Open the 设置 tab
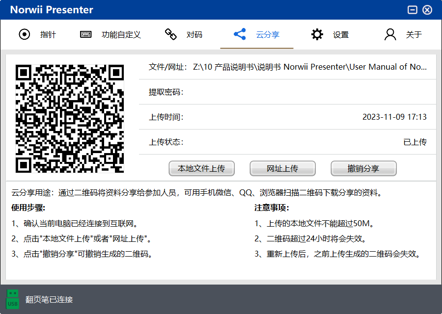 [x=341, y=35]
